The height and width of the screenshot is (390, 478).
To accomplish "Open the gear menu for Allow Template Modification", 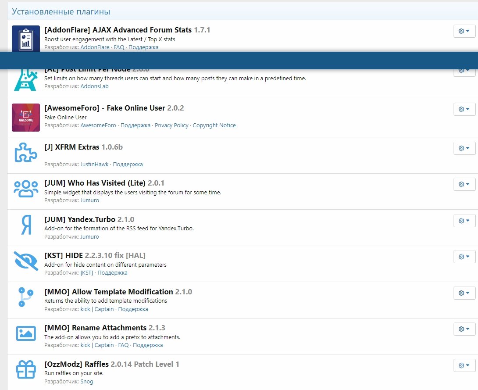I will click(x=464, y=293).
